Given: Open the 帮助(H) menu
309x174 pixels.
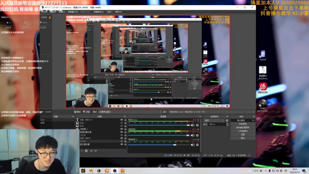Looking at the screenshot, I should pos(118,12).
